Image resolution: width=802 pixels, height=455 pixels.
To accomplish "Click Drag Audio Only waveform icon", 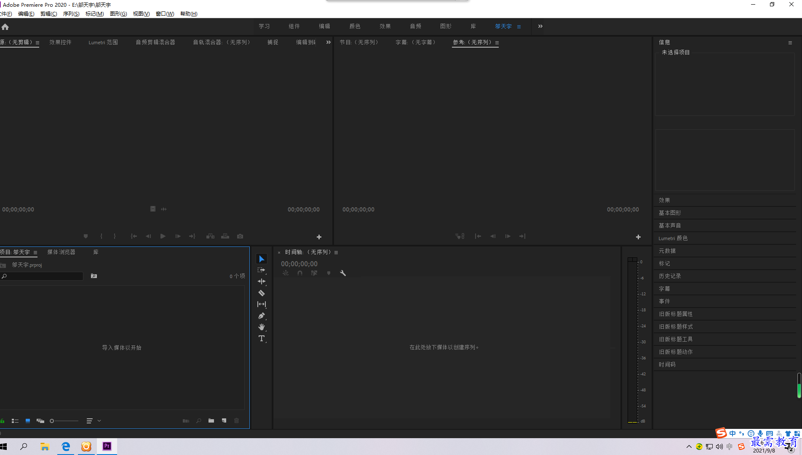I will (164, 209).
